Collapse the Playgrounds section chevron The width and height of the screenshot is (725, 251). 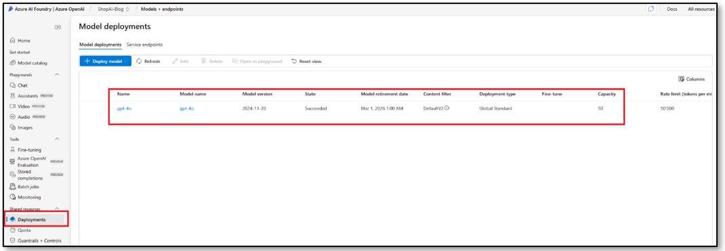tap(58, 74)
